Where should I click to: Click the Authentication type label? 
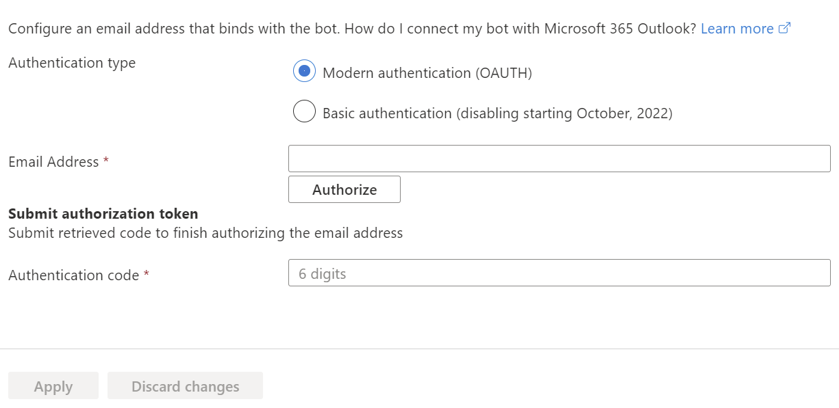(x=72, y=63)
